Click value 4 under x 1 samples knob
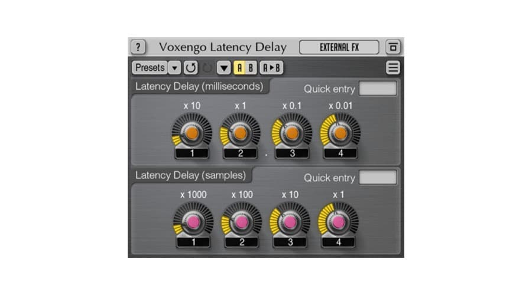 point(338,242)
